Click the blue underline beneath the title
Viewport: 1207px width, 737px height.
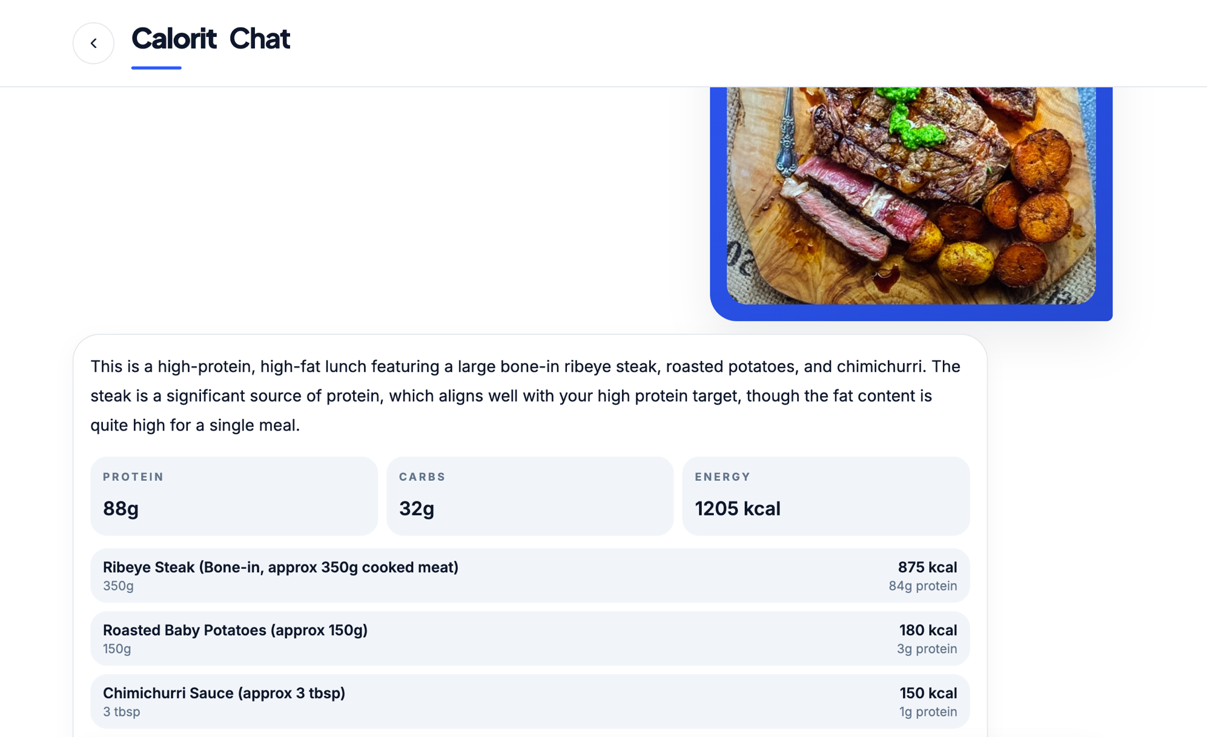[156, 68]
